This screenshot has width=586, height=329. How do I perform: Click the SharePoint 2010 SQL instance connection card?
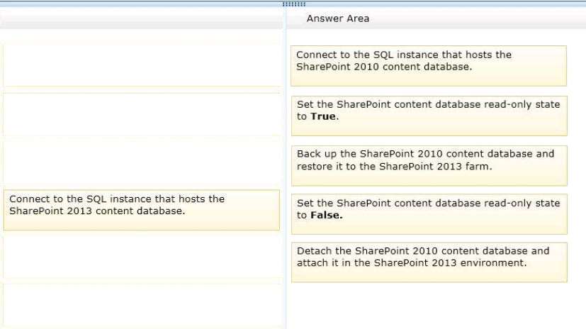point(429,66)
